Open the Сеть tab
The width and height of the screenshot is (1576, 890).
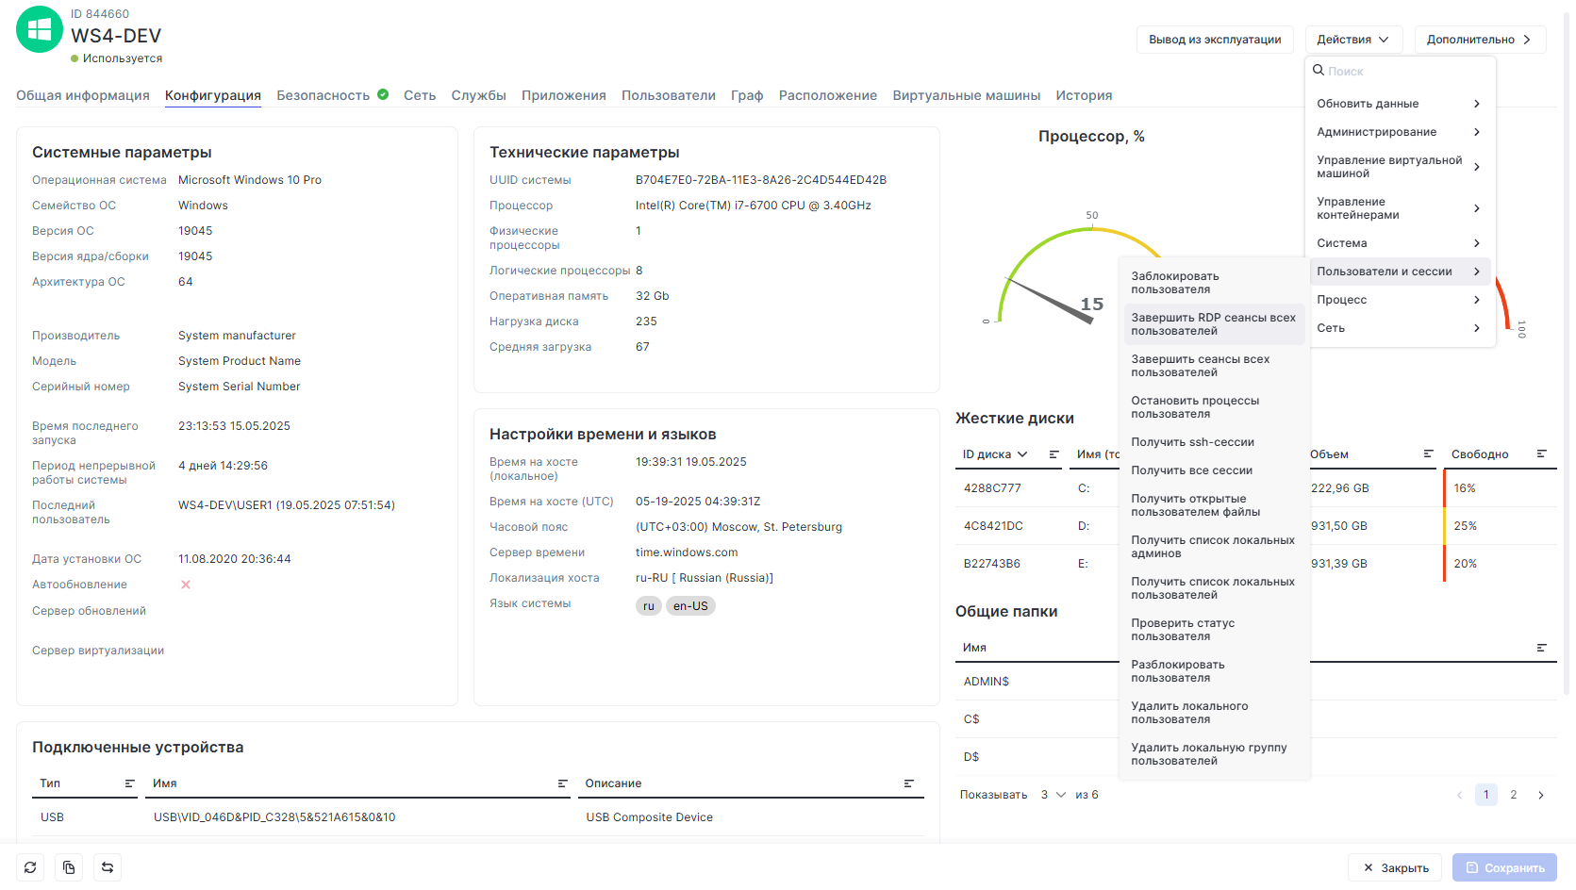click(x=420, y=95)
